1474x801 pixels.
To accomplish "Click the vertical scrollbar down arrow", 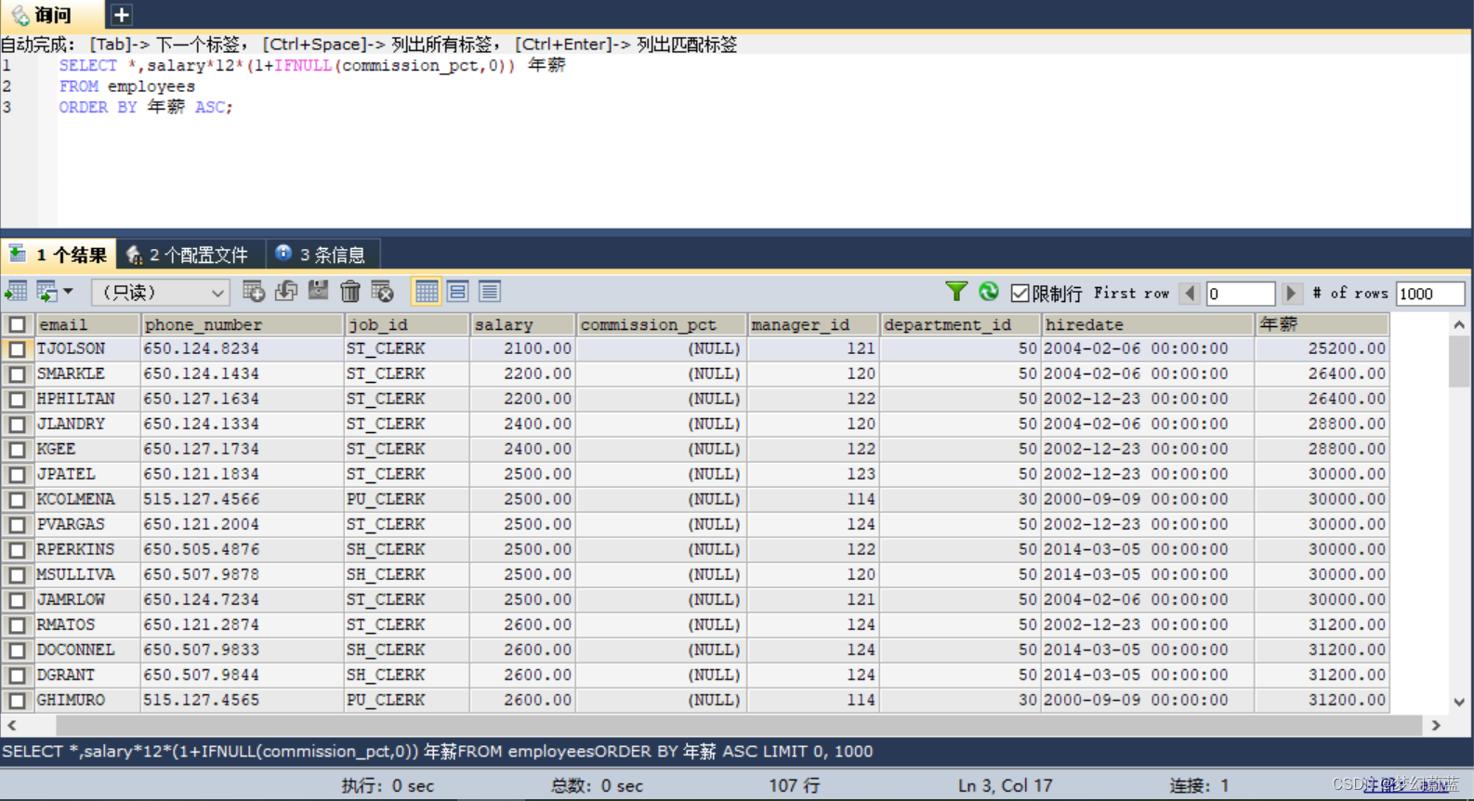I will click(1459, 703).
